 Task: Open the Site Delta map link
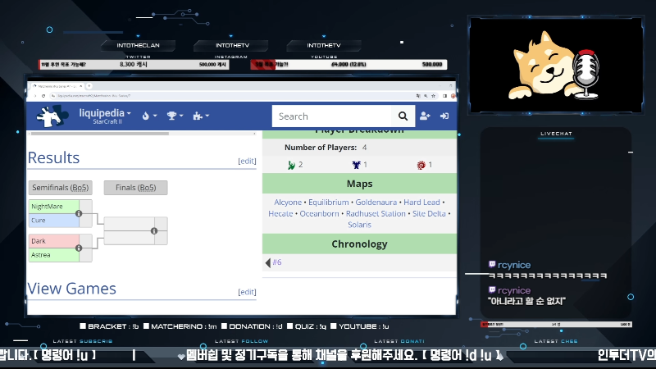point(429,214)
